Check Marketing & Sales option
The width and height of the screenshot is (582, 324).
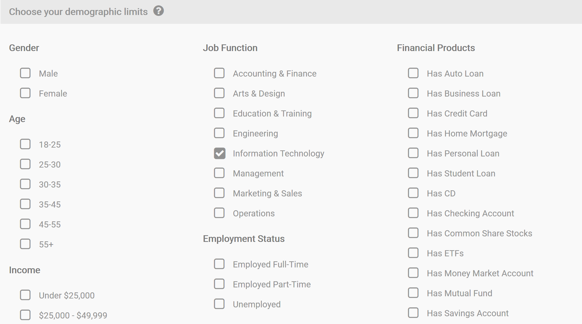[x=219, y=193]
